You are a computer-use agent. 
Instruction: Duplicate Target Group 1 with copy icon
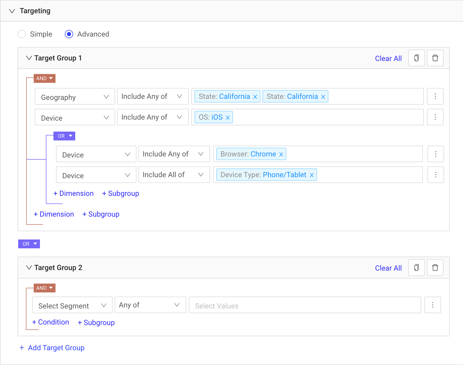tap(416, 58)
